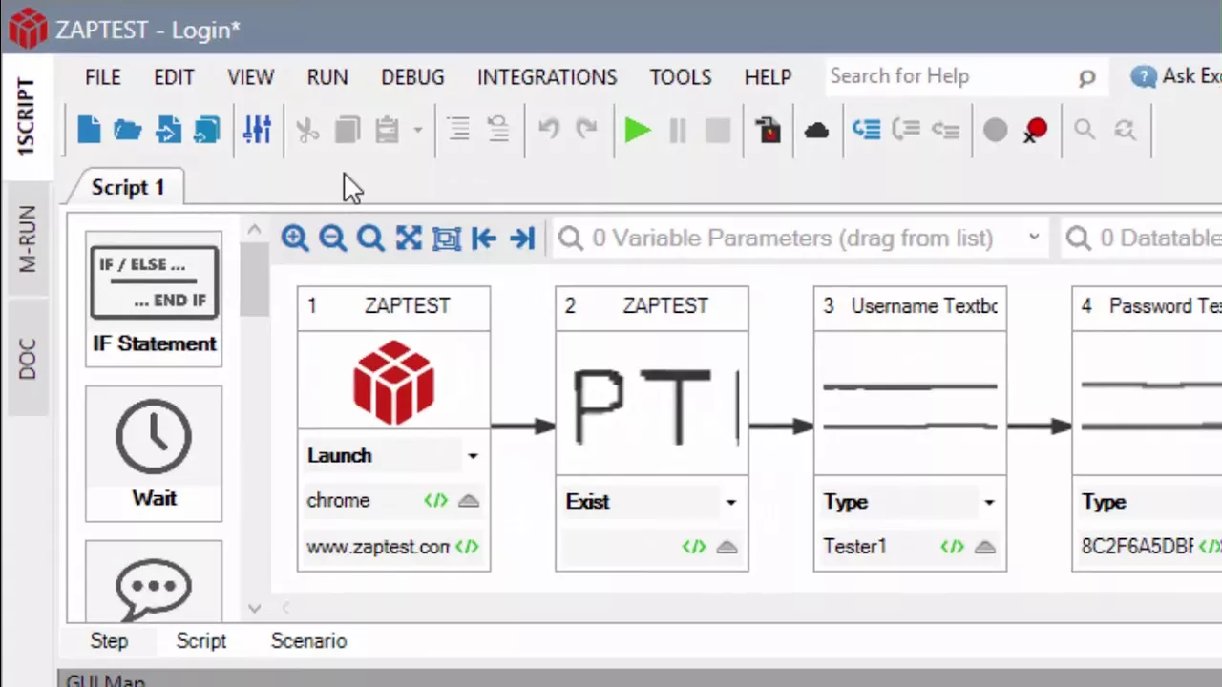Screen dimensions: 1222x687
Task: Switch to the DOC side tab
Action: click(26, 358)
